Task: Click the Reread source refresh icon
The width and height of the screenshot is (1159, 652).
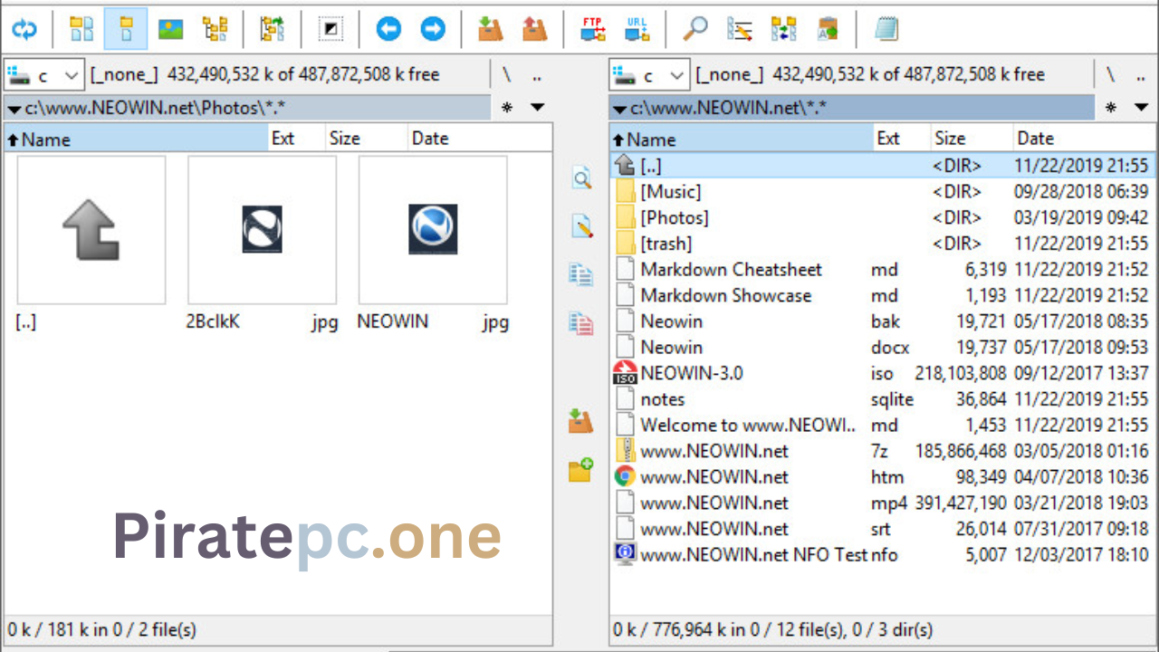Action: (x=24, y=30)
